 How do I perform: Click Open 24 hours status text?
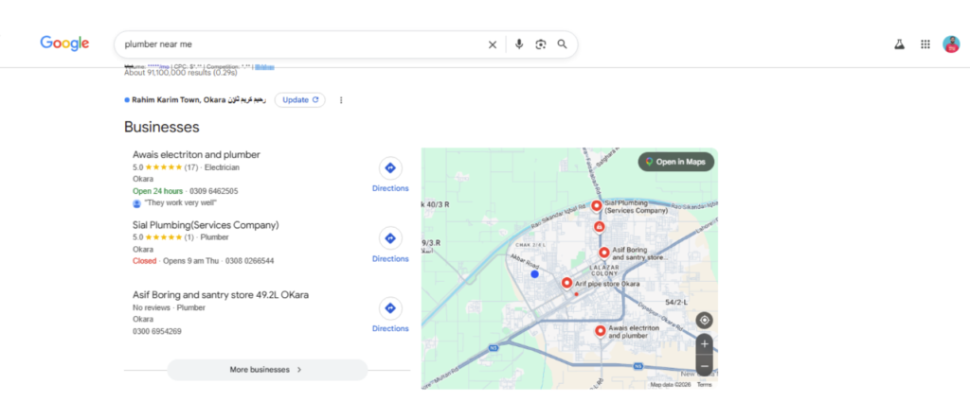(x=158, y=191)
